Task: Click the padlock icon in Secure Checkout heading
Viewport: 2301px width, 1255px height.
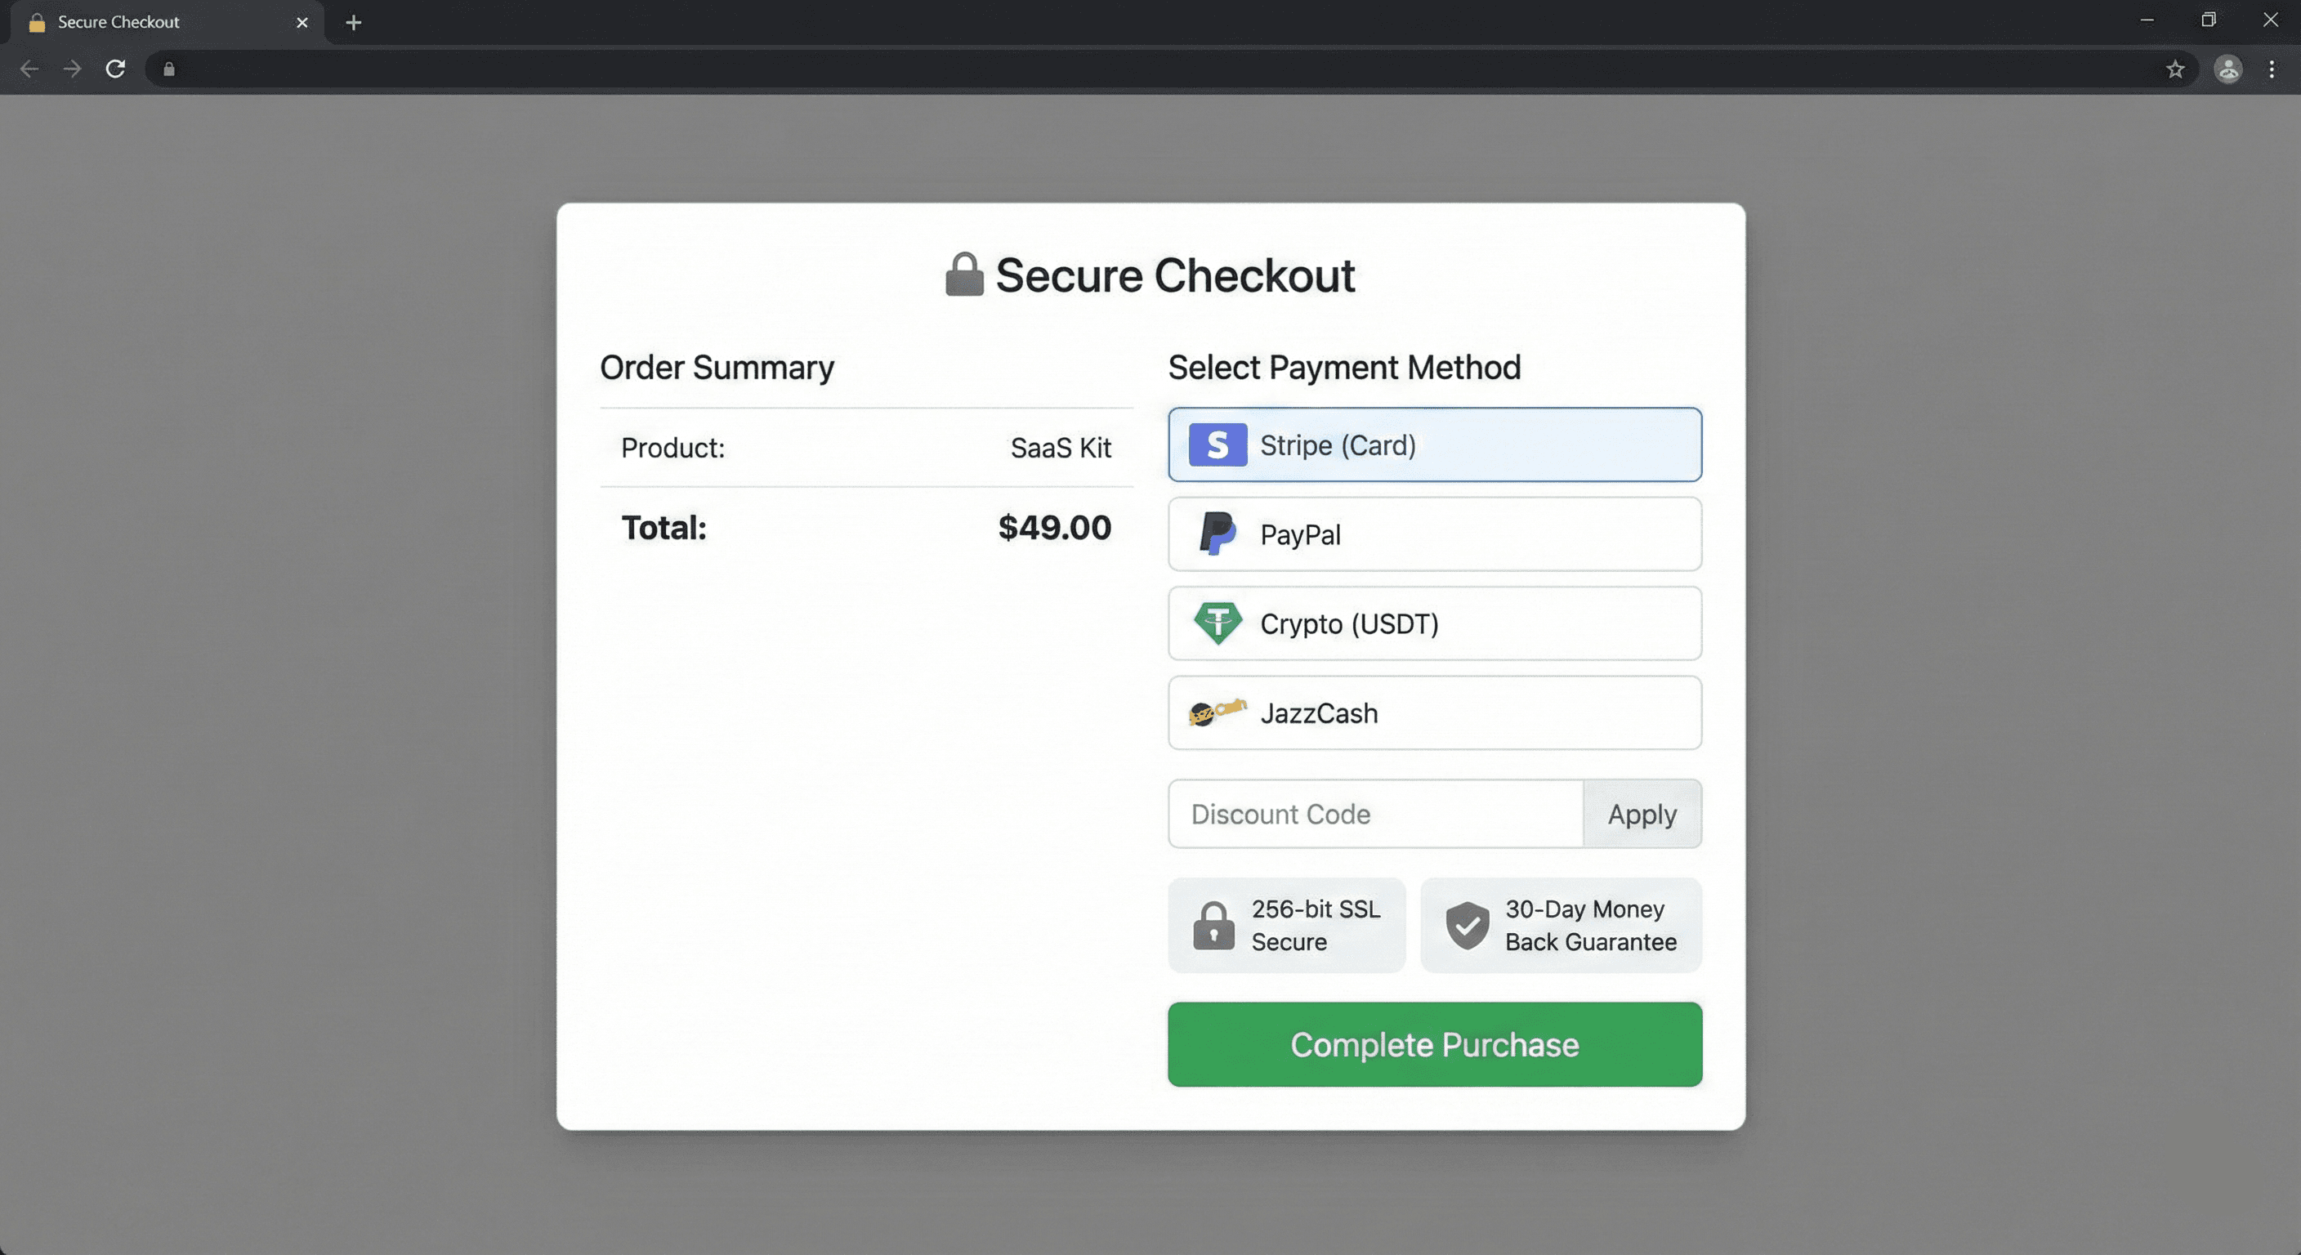Action: pos(964,275)
